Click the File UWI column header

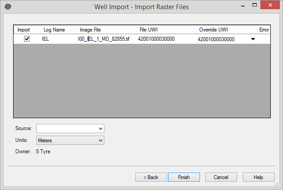tap(148, 30)
